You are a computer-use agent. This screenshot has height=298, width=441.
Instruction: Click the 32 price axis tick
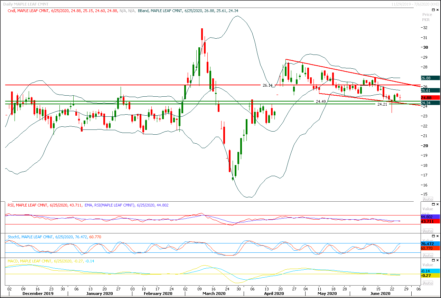tap(425, 28)
